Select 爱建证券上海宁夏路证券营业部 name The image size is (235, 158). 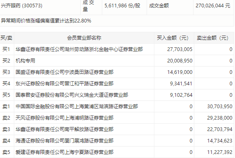tap(64, 152)
